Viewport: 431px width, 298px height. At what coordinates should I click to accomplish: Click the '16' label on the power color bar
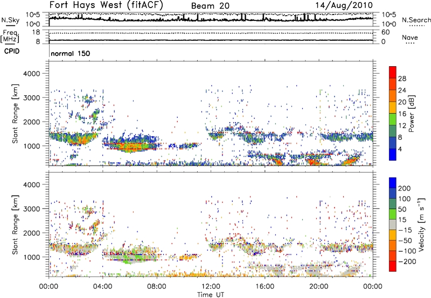(402, 114)
